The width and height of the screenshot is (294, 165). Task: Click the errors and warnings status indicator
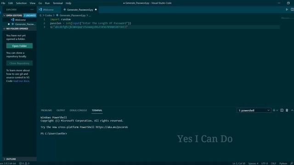24,163
